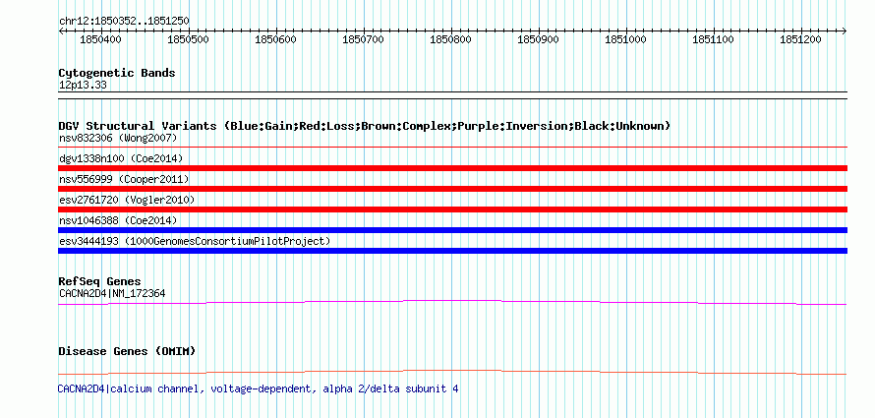Open variant nsv832306 (Wong2007) label

coord(118,138)
